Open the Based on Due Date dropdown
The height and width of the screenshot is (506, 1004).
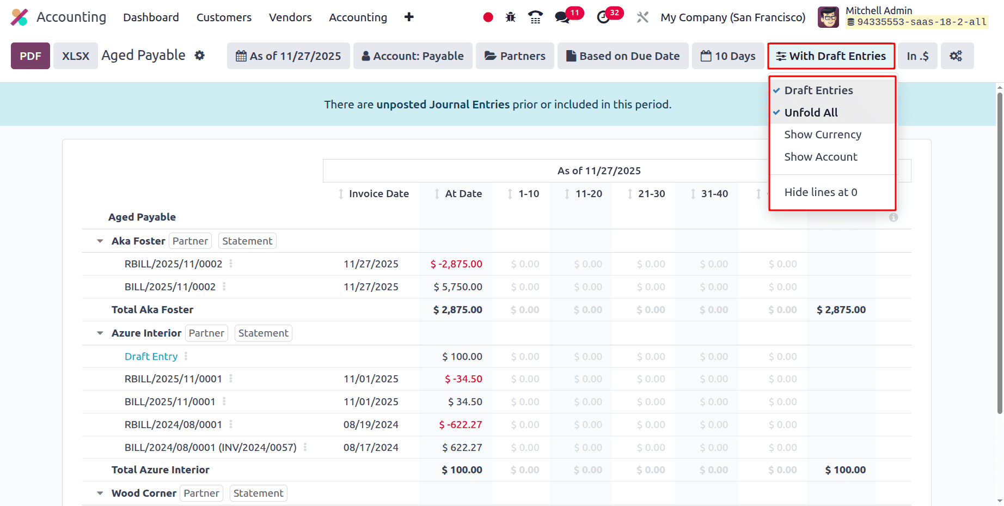point(623,56)
